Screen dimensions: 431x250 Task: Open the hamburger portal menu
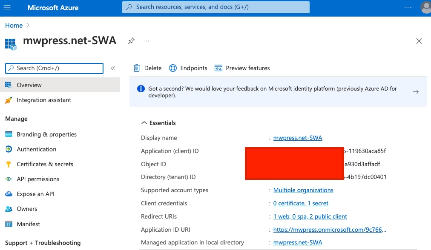(7, 7)
